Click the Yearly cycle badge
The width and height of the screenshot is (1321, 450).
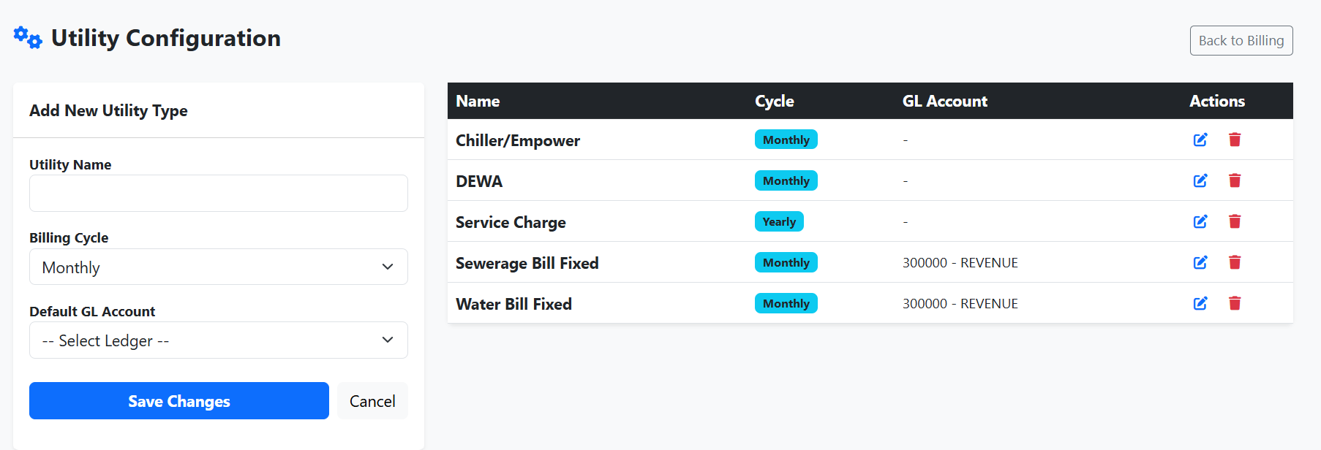[779, 221]
